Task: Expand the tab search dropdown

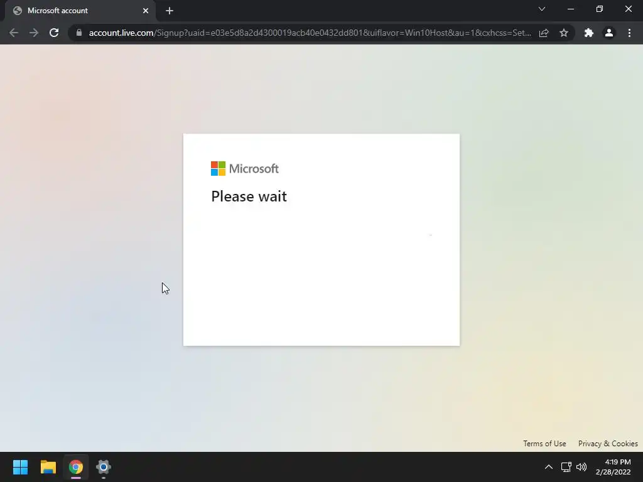Action: (542, 9)
